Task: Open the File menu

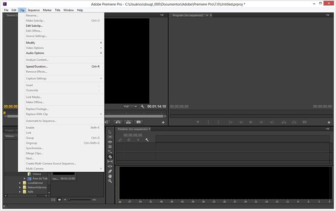Action: [x=6, y=10]
